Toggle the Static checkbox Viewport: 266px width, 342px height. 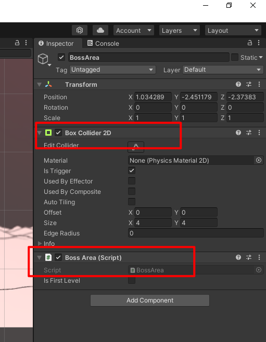tap(235, 57)
